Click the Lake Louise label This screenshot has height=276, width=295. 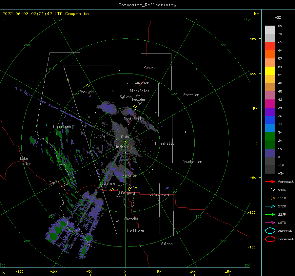coord(25,161)
